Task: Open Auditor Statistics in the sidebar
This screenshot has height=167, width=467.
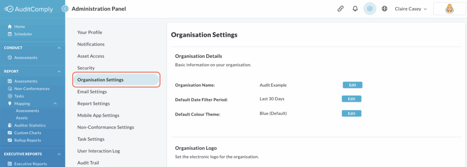Action: click(x=26, y=126)
